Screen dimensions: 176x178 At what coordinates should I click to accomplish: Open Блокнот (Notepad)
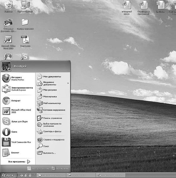(15, 153)
